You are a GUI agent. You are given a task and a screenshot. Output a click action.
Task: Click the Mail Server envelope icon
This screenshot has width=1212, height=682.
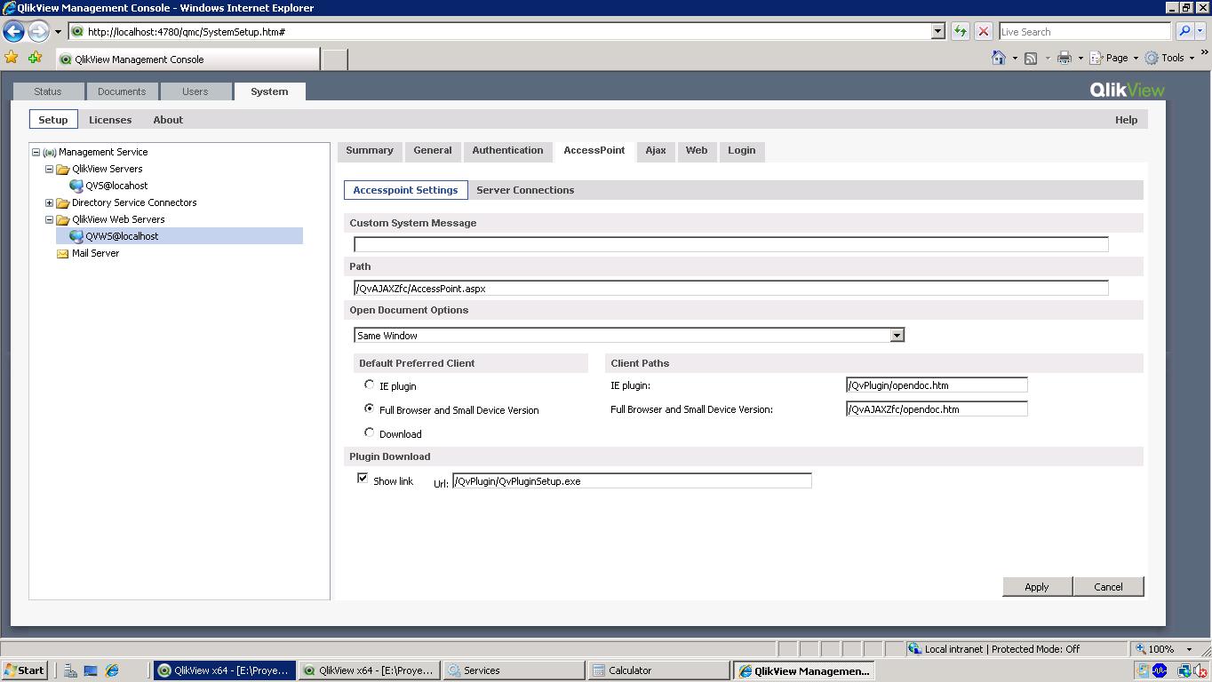[x=63, y=253]
